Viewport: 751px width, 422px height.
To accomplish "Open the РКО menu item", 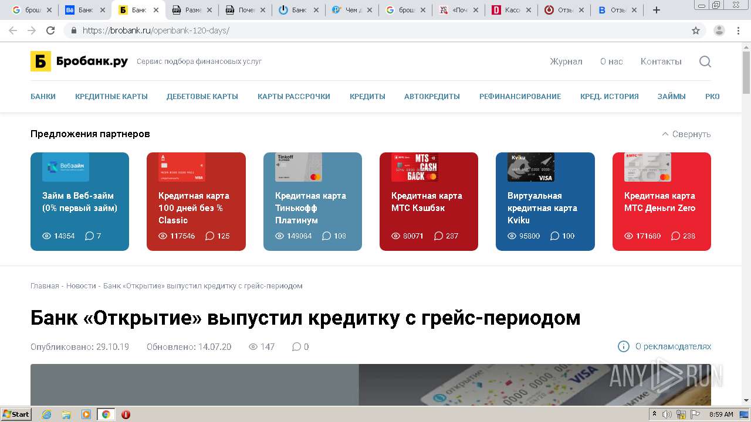I will (x=712, y=96).
